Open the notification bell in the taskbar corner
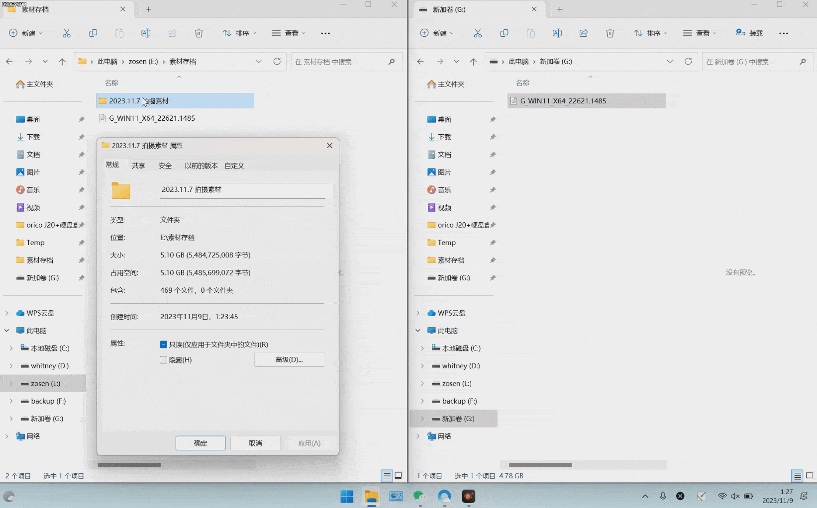The width and height of the screenshot is (817, 508). (804, 496)
